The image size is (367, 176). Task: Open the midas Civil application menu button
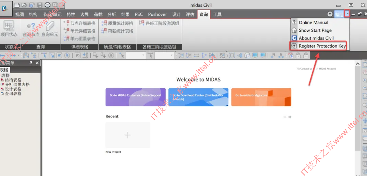coord(5,9)
